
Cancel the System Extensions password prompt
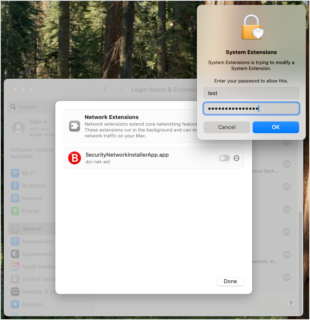click(x=227, y=127)
